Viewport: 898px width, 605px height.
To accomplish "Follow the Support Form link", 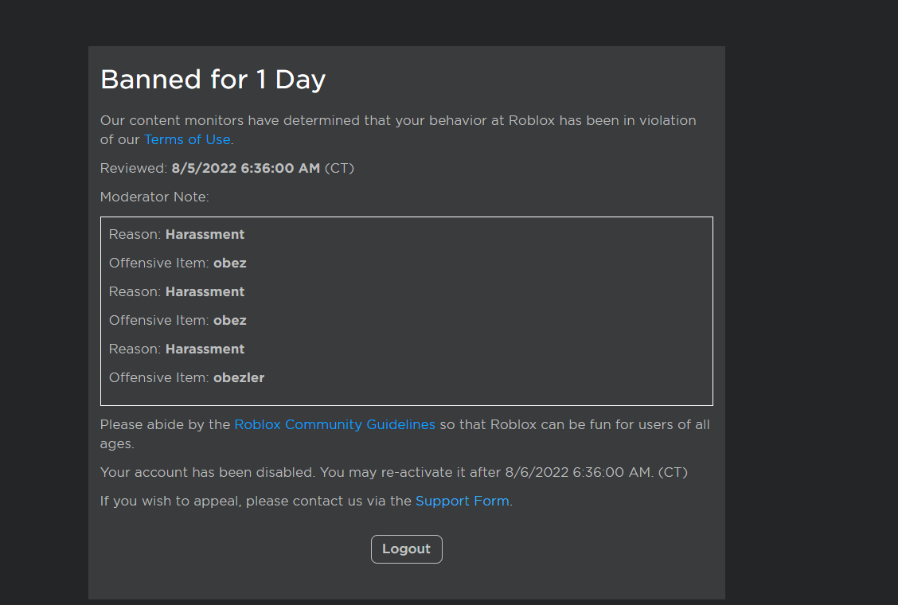I will pos(462,502).
